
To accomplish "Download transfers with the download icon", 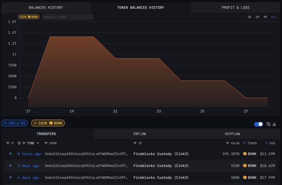I will 274,124.
